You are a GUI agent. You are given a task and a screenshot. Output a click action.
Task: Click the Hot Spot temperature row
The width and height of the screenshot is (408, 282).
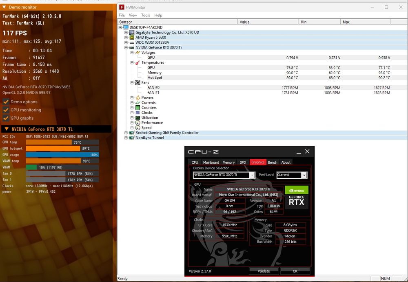click(262, 78)
